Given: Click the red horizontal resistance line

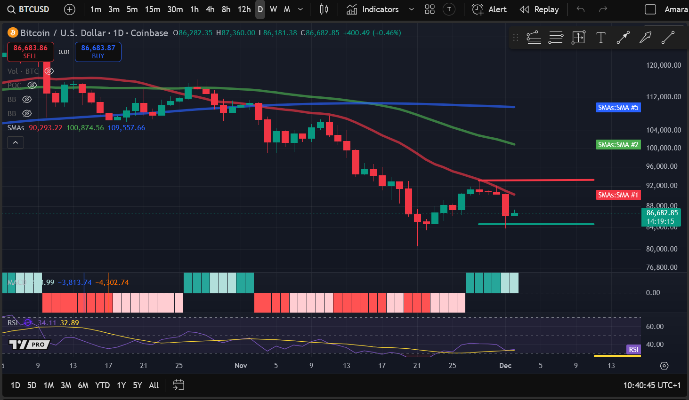Looking at the screenshot, I should click(536, 180).
